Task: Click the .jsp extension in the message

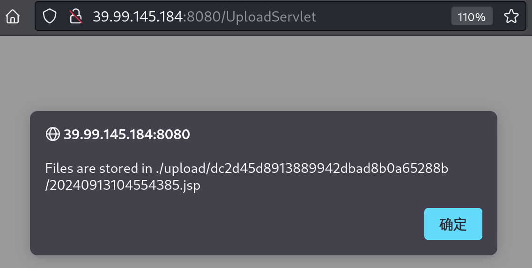Action: coord(191,186)
